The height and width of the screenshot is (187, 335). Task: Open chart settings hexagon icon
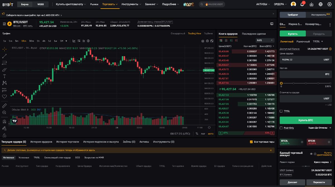[207, 41]
